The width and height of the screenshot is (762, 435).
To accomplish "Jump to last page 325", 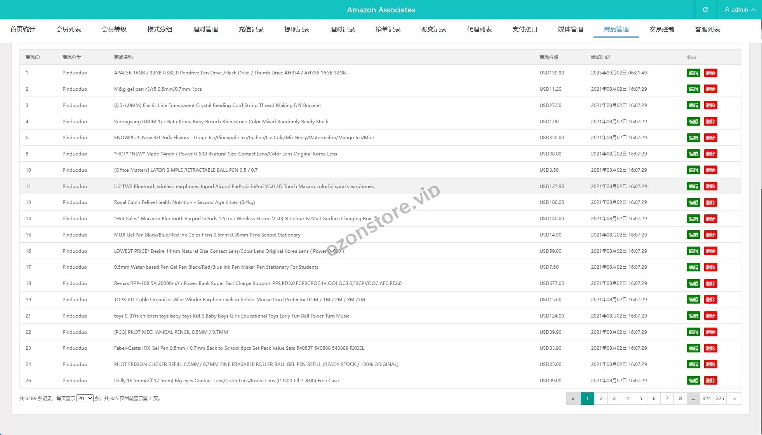I will (x=720, y=399).
